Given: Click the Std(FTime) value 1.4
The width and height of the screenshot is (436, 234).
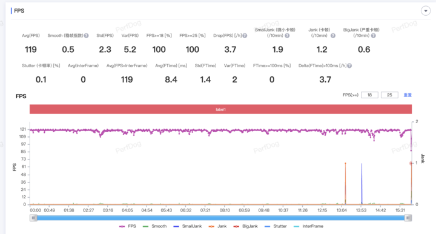Looking at the screenshot, I should coord(205,80).
